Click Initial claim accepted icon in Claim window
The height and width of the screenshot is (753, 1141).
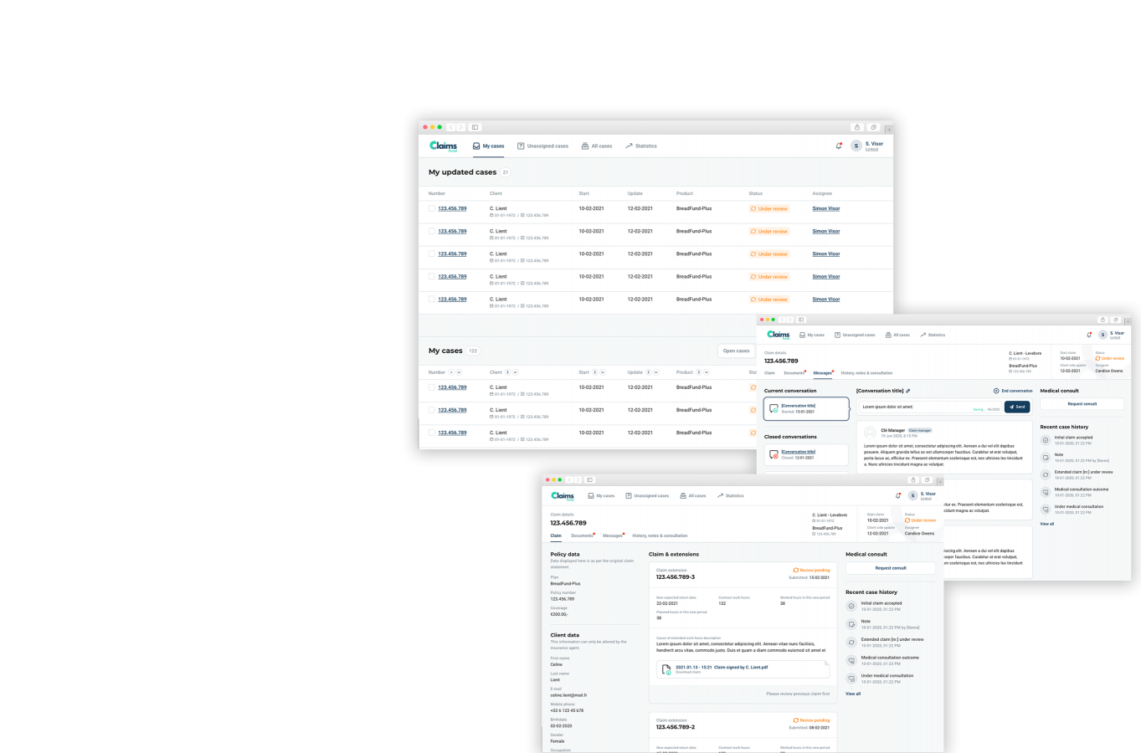point(851,606)
